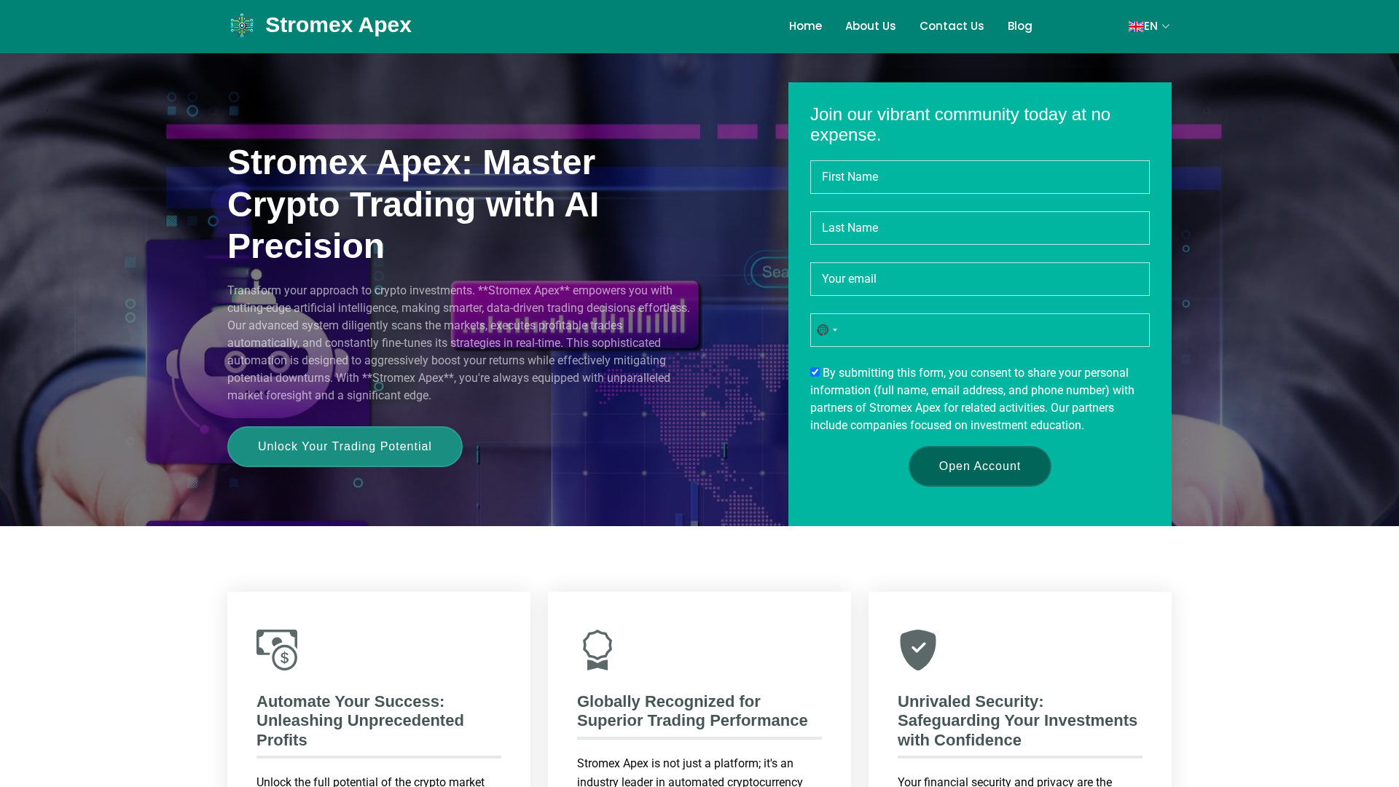
Task: Click Unlock Your Trading Potential button
Action: pyautogui.click(x=345, y=447)
